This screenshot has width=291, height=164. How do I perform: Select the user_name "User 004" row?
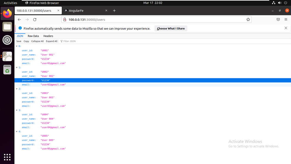pyautogui.click(x=153, y=119)
